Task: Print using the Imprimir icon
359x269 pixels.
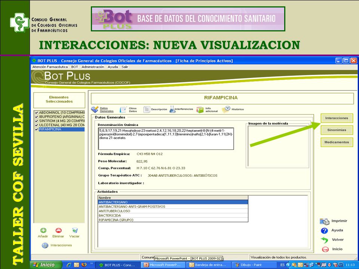Action: point(325,221)
